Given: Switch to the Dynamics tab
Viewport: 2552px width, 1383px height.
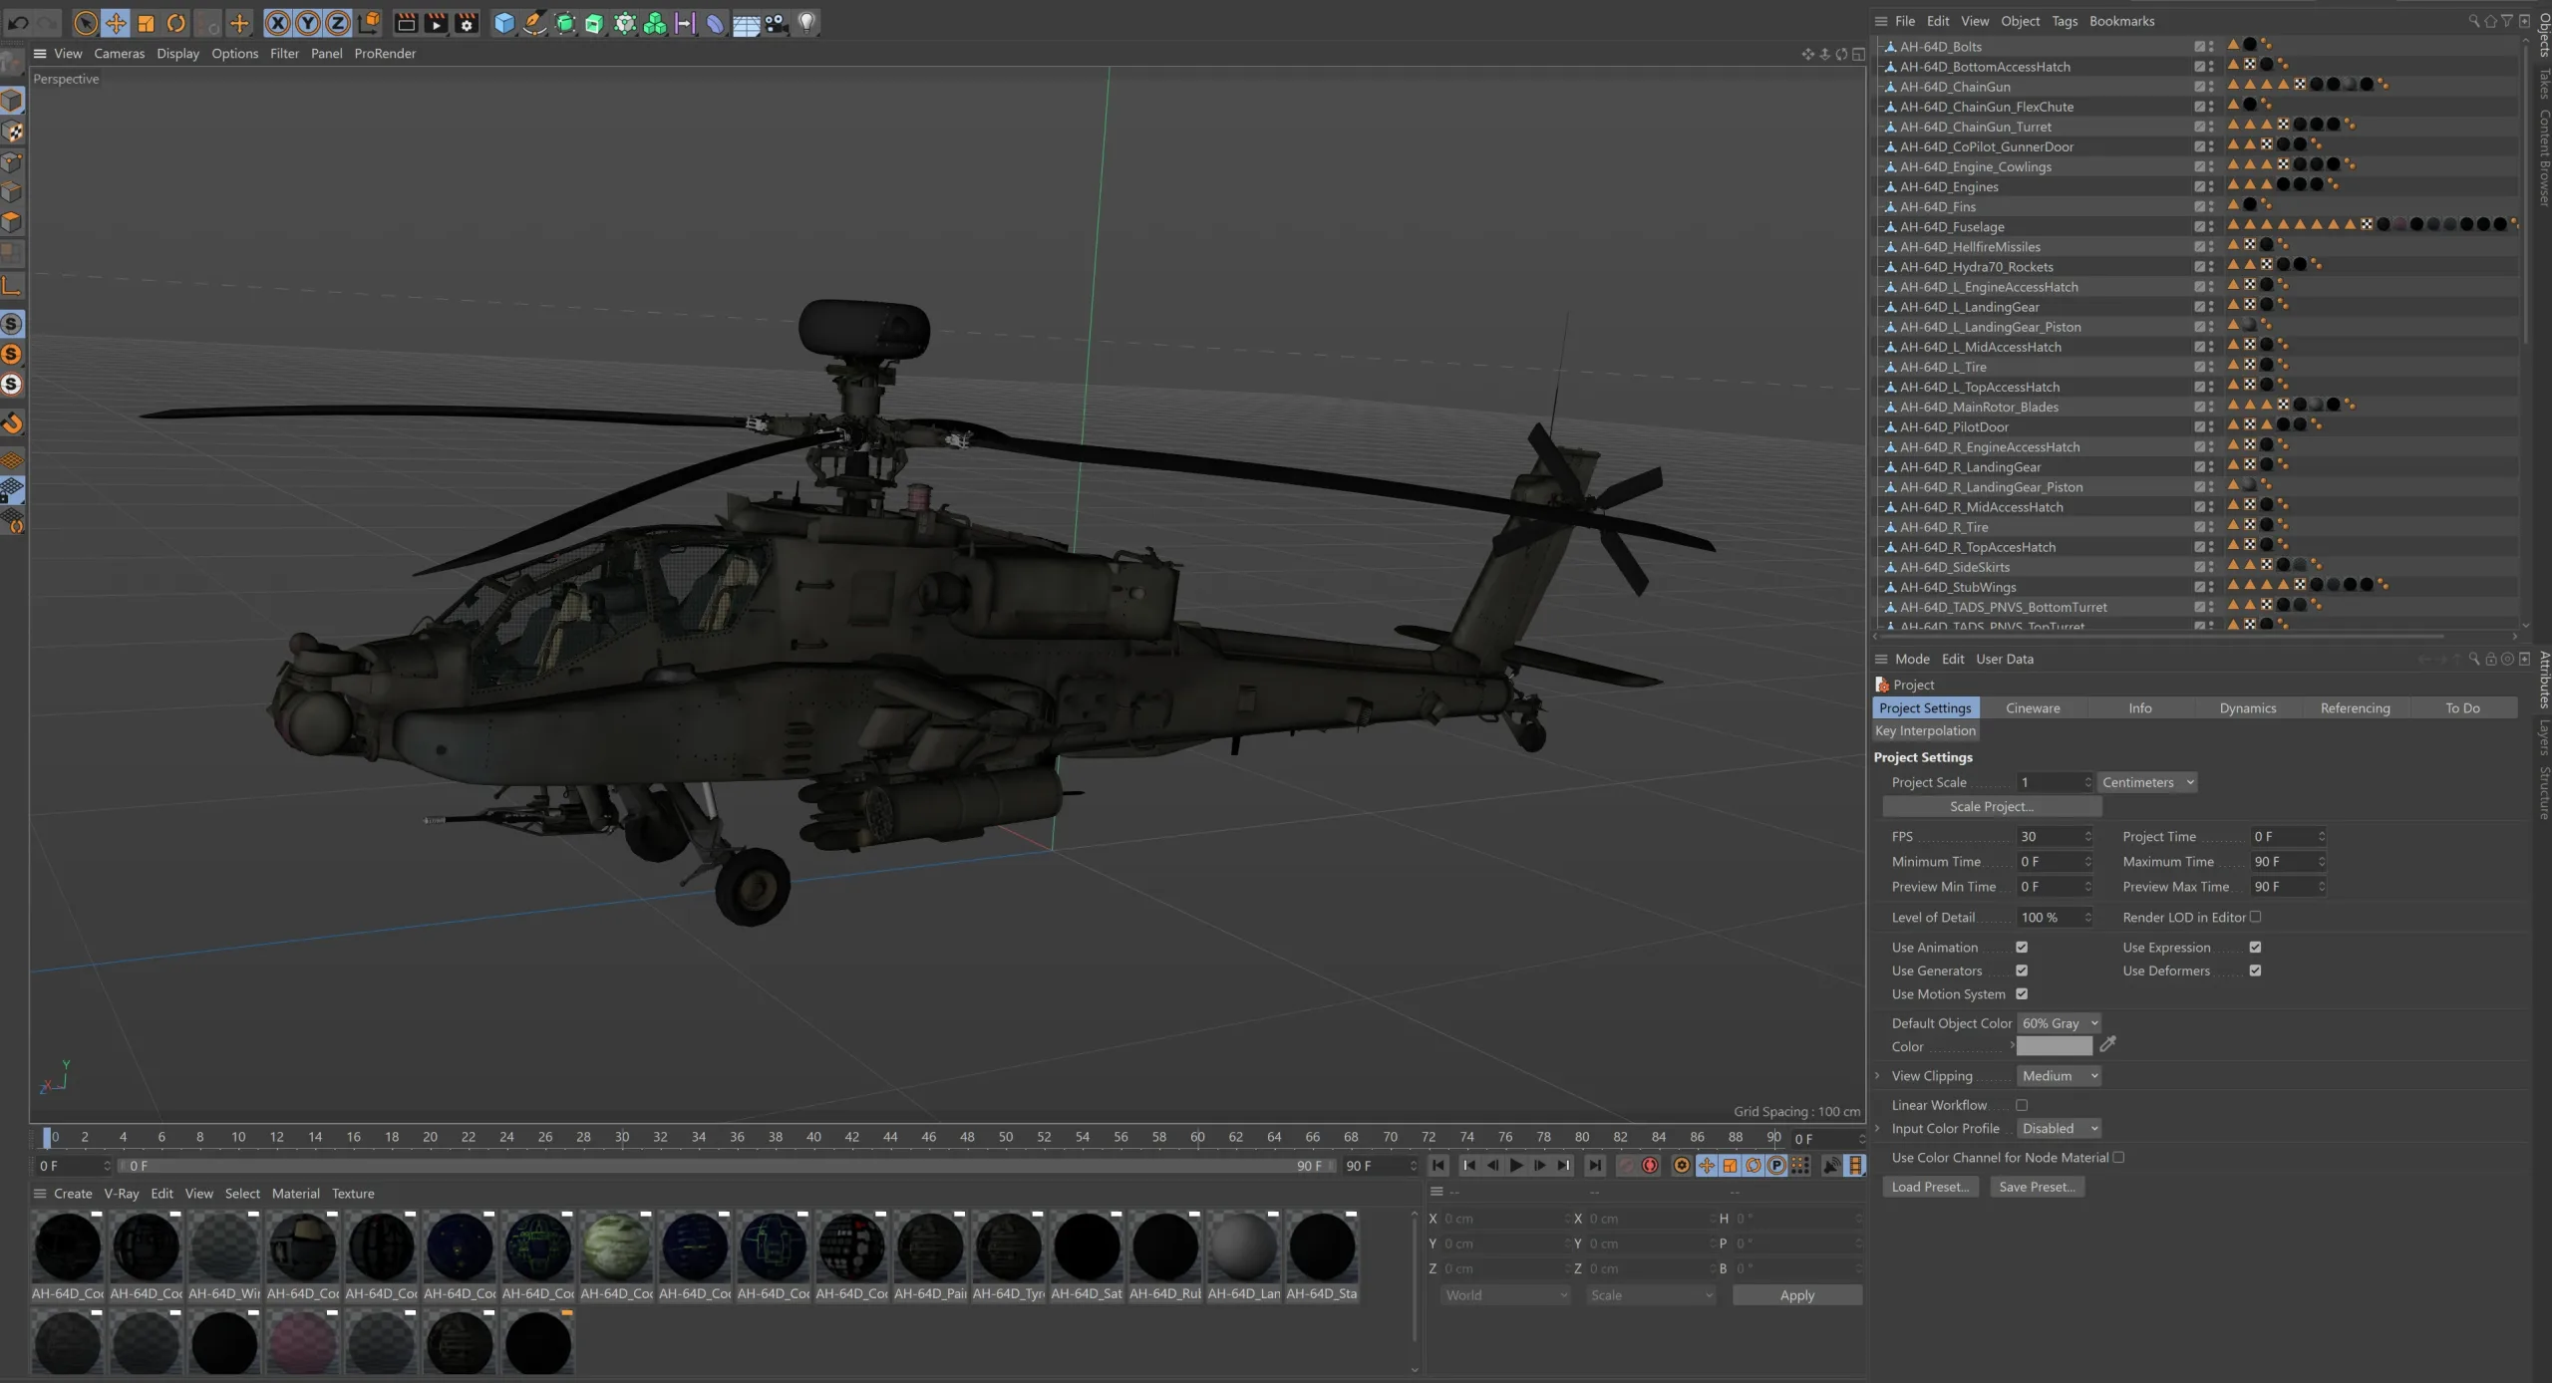Looking at the screenshot, I should click(x=2247, y=708).
